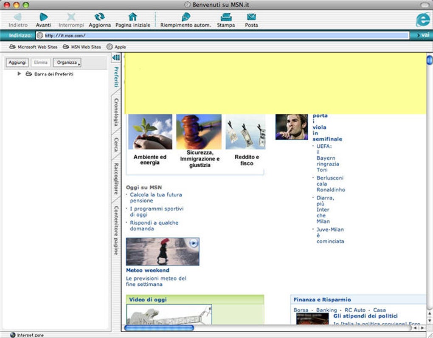Select Barra dei Preferiti folder
Image resolution: width=433 pixels, height=338 pixels.
click(x=50, y=74)
